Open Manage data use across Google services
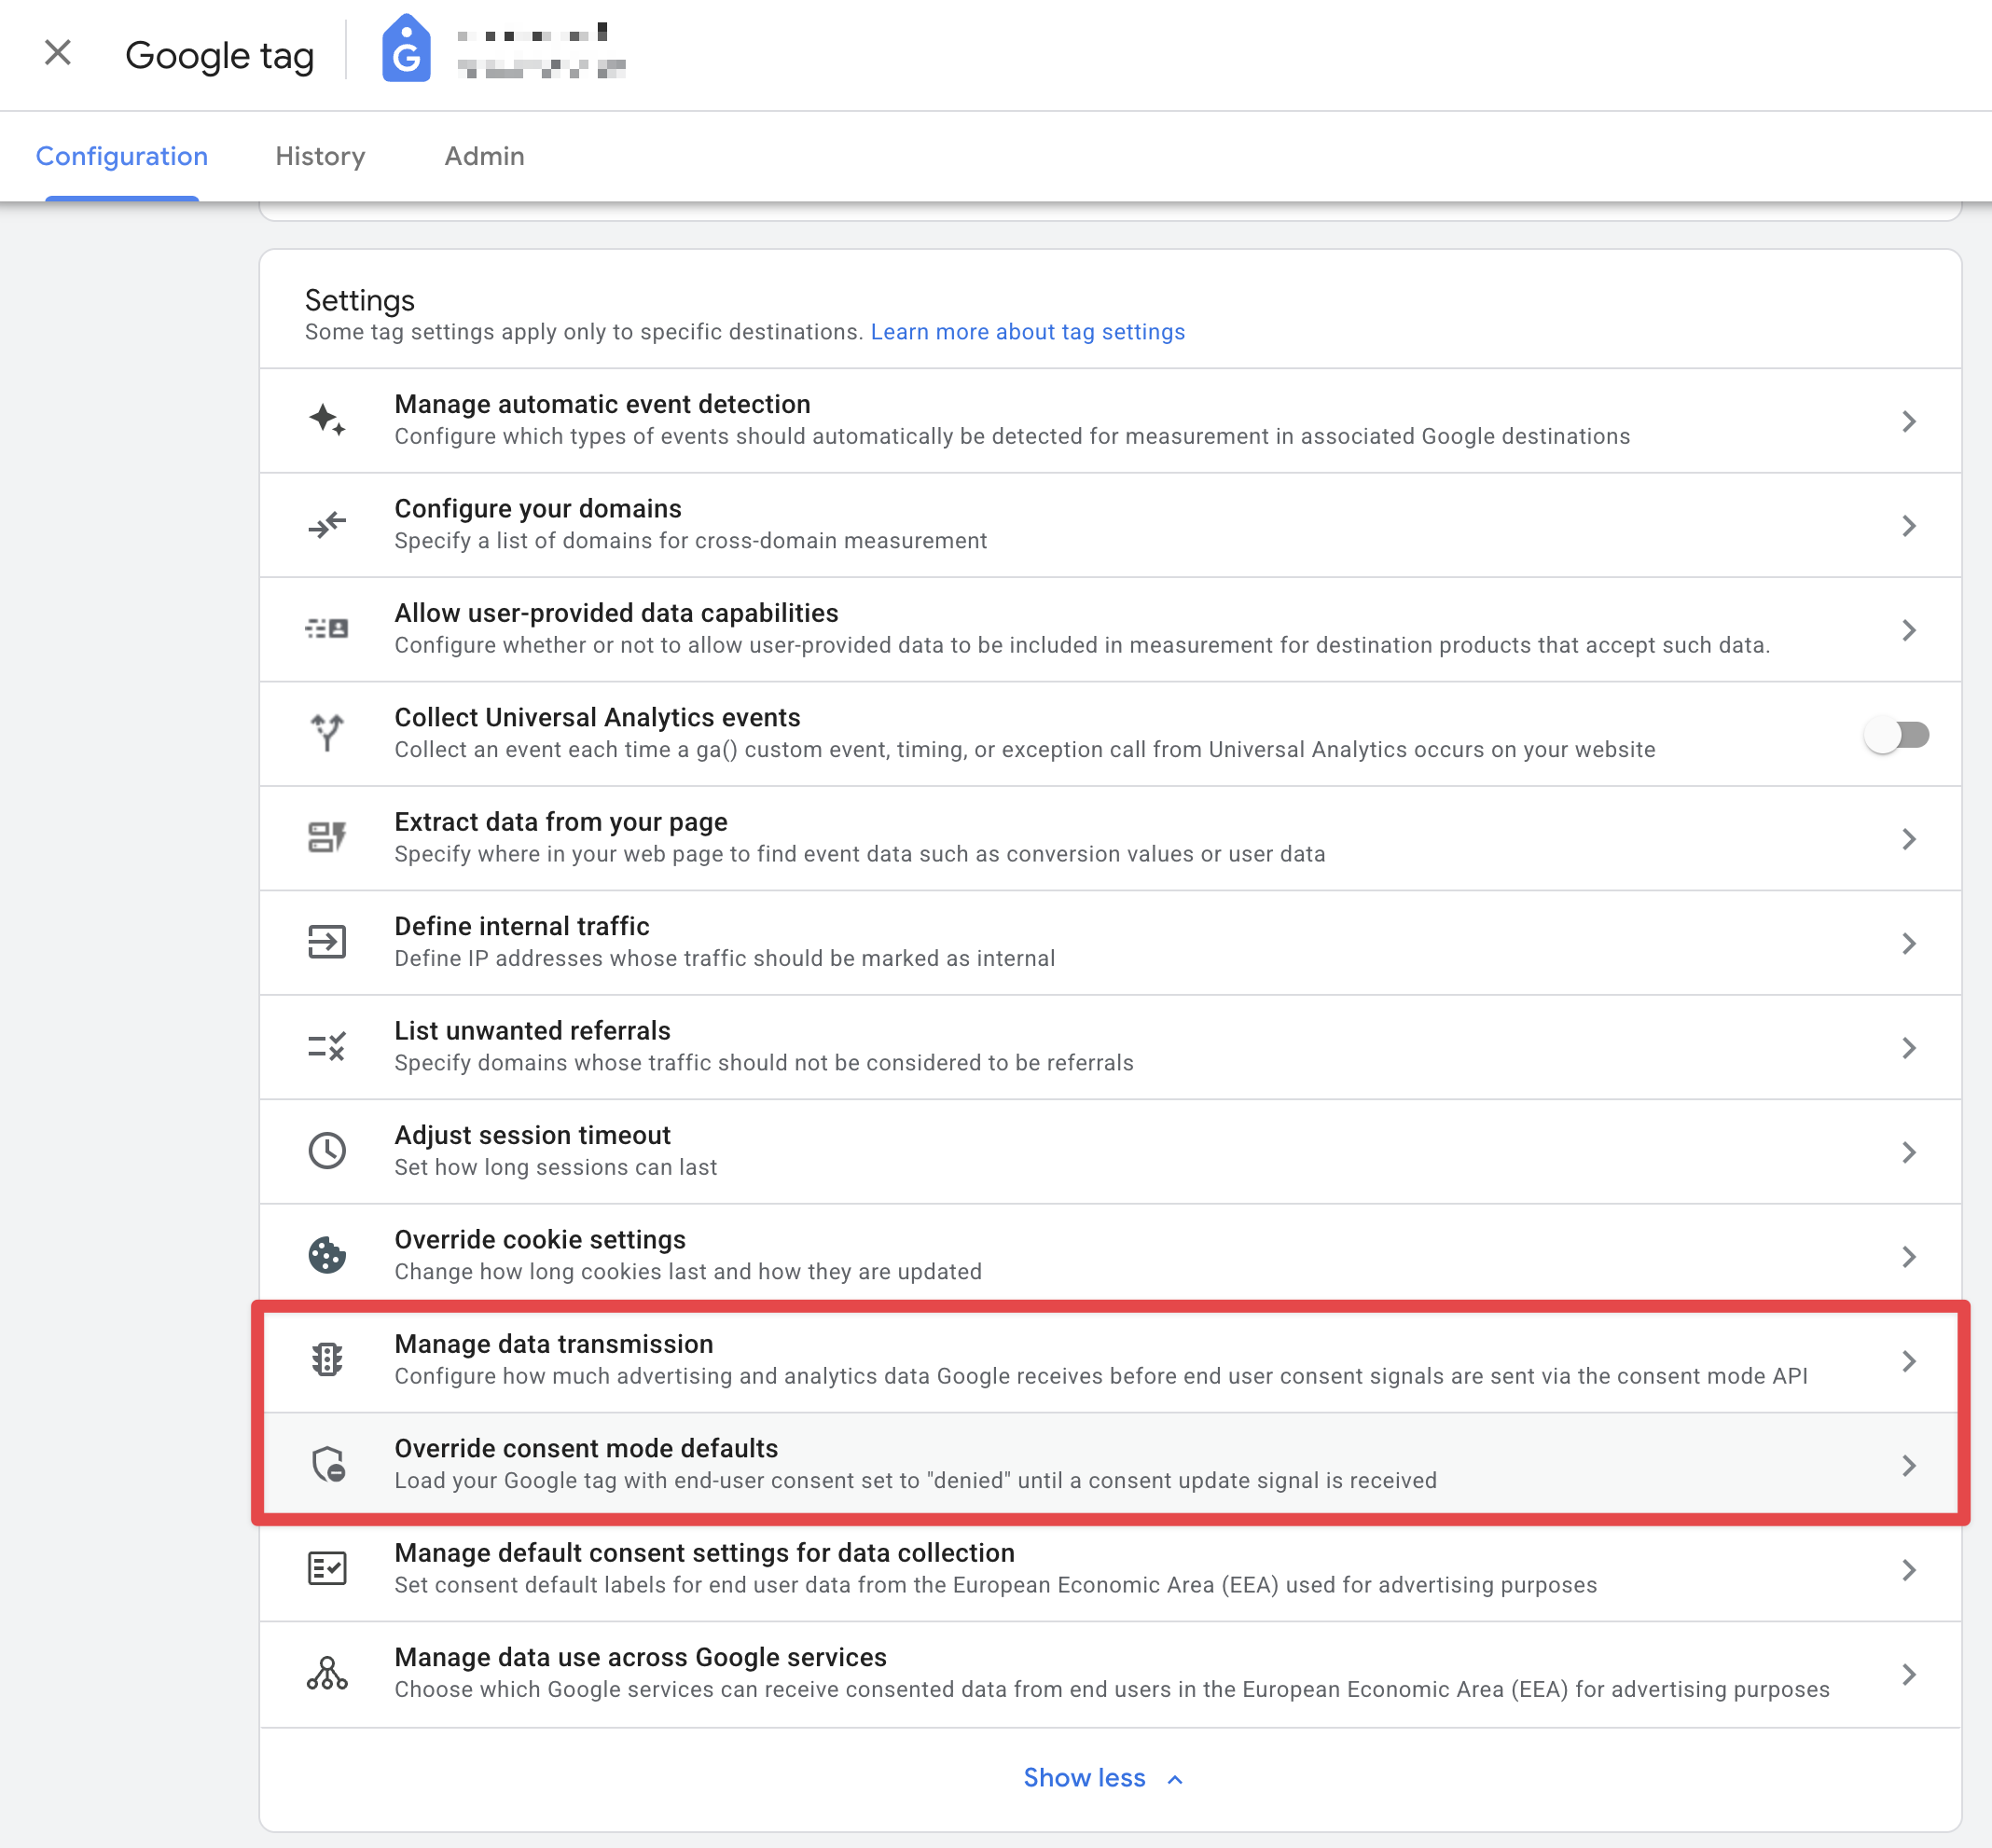This screenshot has width=1992, height=1848. [x=1110, y=1674]
